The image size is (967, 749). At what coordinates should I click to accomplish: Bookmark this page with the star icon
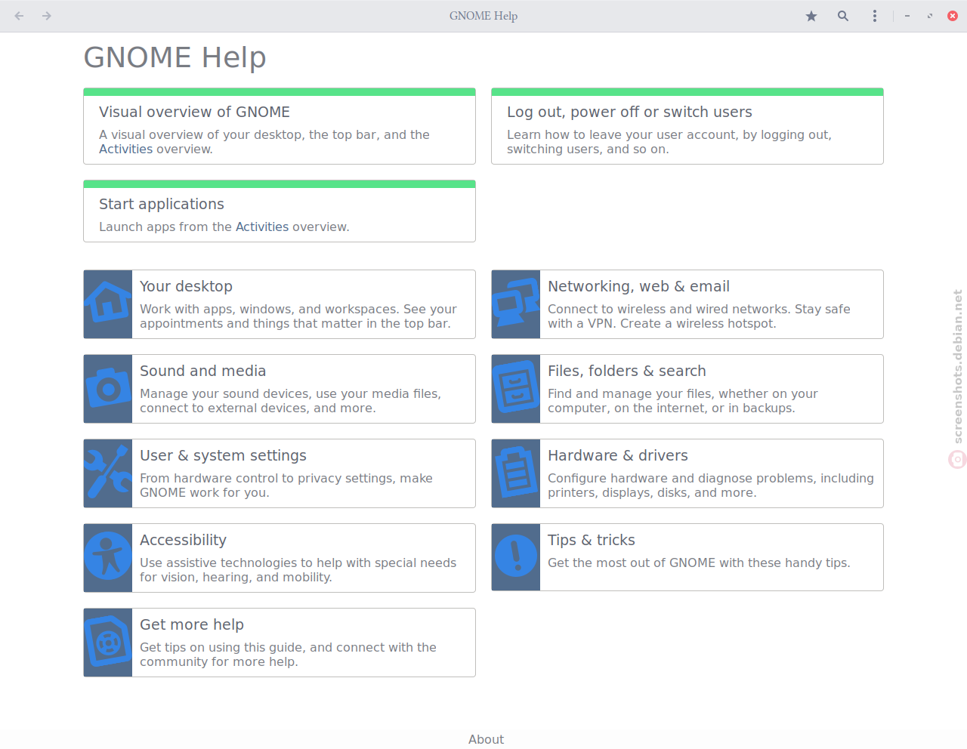coord(811,16)
